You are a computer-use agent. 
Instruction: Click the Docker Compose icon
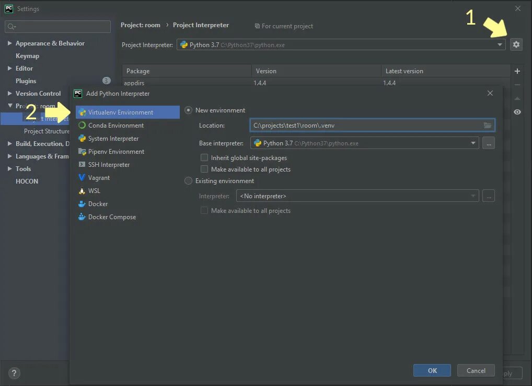click(82, 217)
